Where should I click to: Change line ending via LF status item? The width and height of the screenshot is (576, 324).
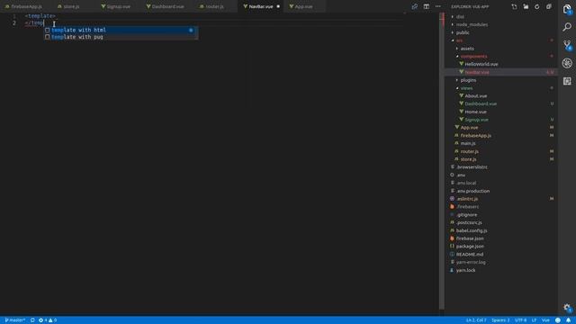534,320
